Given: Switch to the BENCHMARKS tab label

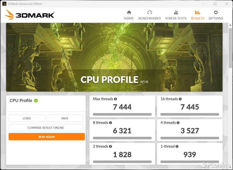Looking at the screenshot, I should point(149,18).
